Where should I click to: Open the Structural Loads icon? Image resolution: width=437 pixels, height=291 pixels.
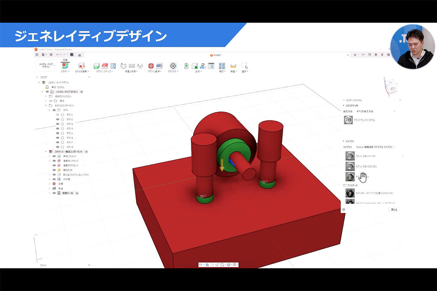[132, 66]
